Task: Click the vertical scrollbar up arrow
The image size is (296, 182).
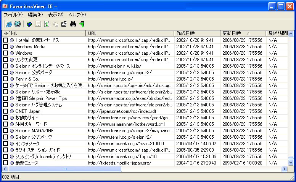Action: click(291, 34)
